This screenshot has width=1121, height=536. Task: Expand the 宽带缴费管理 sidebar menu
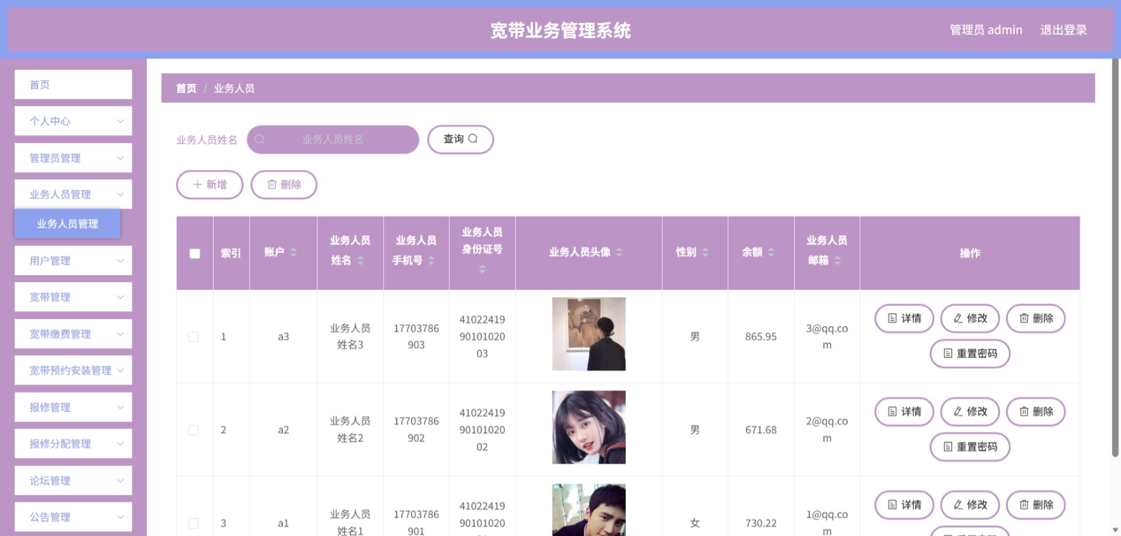(x=73, y=333)
